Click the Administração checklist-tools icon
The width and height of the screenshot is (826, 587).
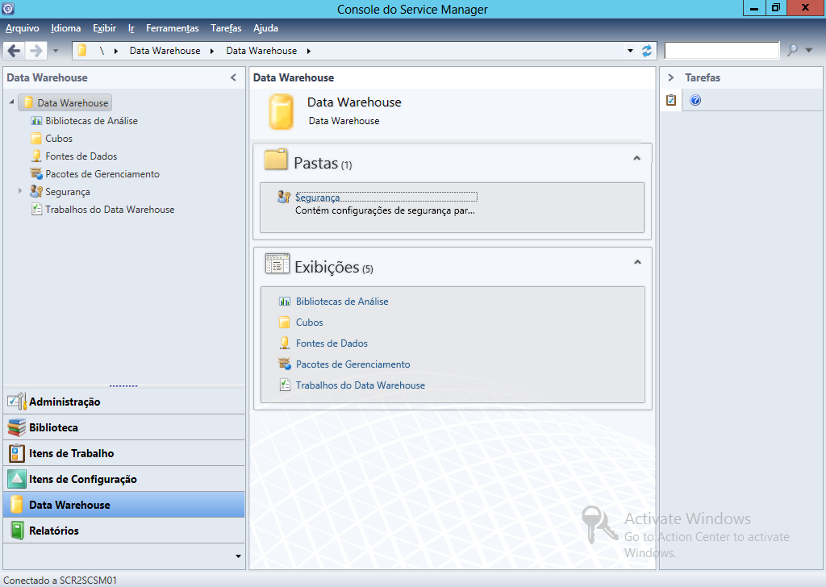tap(16, 402)
